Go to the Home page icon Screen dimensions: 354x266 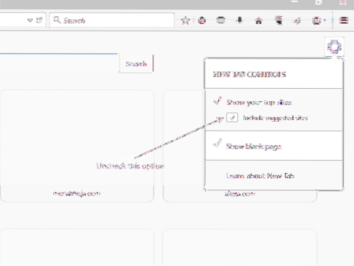point(258,20)
